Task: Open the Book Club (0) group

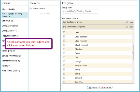Action: (7, 21)
